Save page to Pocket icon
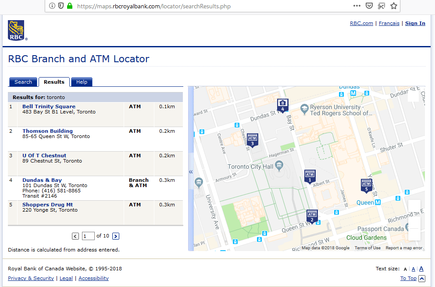435x287 pixels. (369, 6)
